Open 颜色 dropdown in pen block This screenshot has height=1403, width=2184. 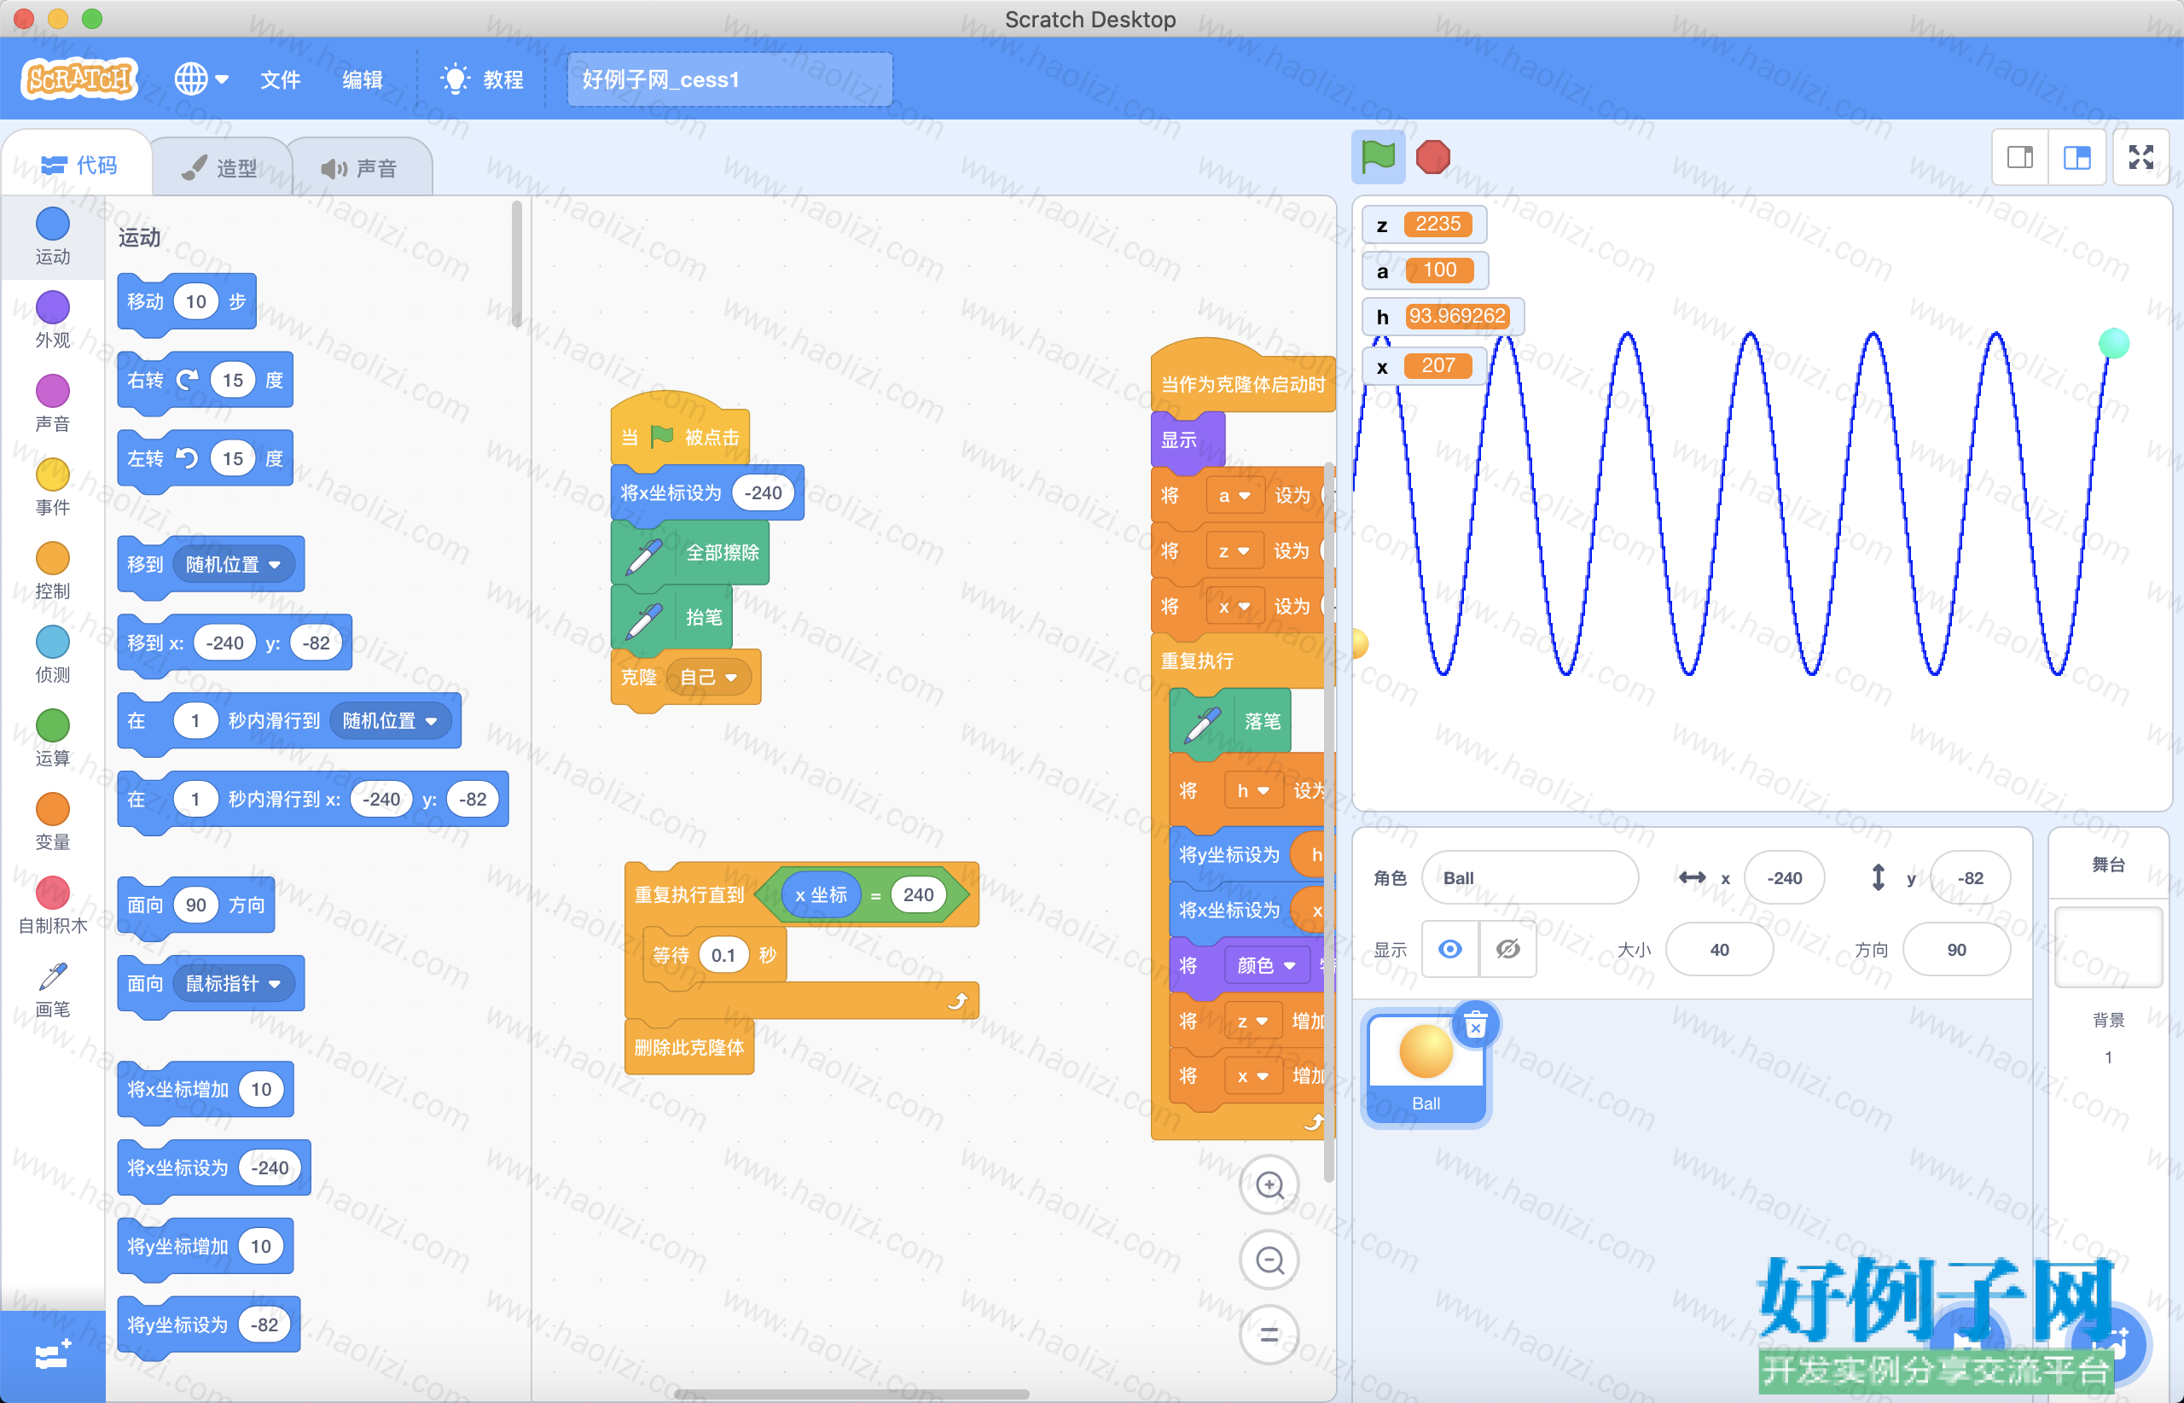tap(1266, 965)
